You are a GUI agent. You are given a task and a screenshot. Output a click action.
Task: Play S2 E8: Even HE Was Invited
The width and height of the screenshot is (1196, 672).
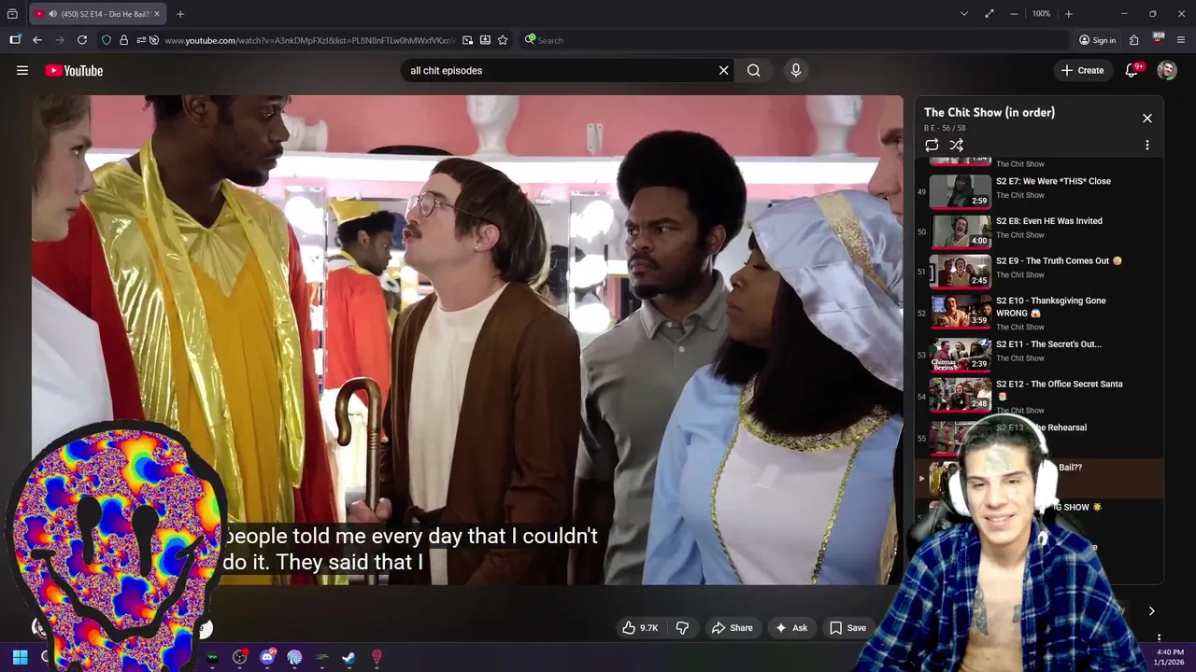point(1039,230)
